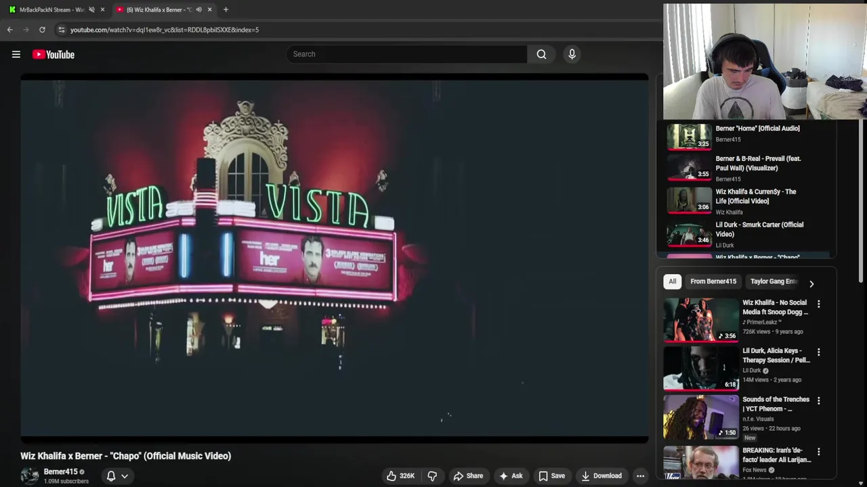The image size is (867, 487).
Task: Open No Social Media thumbnail 3:56
Action: click(701, 319)
